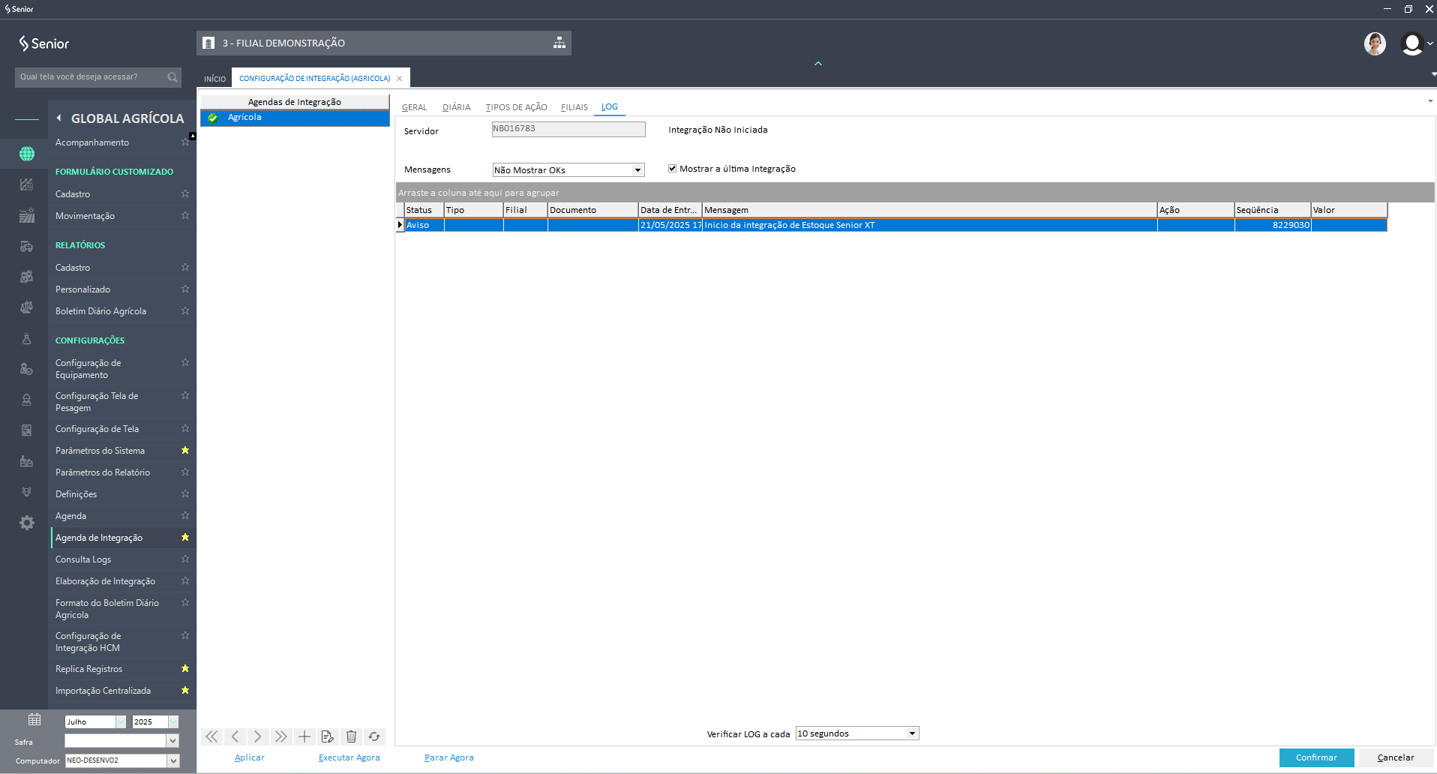Open Consulta Logs menu entry
The width and height of the screenshot is (1437, 774).
83,559
